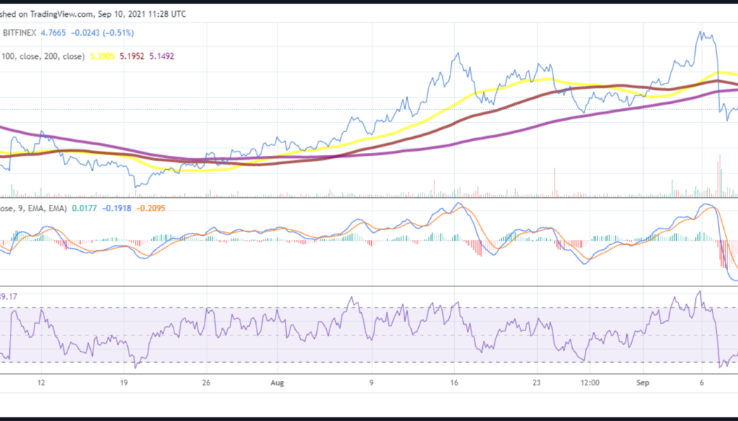
Task: Select 'Aug' on the time axis
Action: pos(277,383)
